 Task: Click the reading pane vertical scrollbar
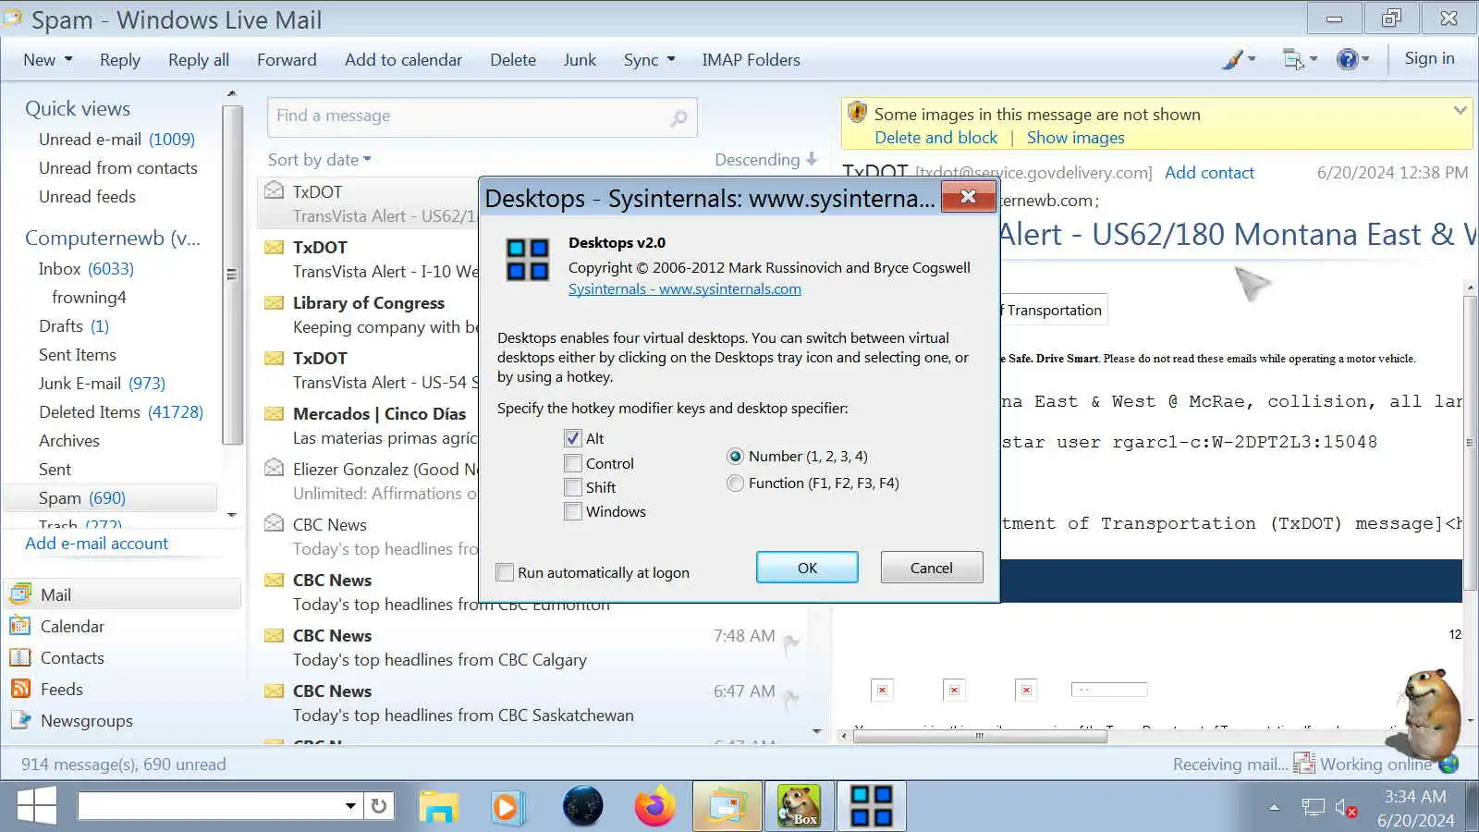click(x=1471, y=441)
